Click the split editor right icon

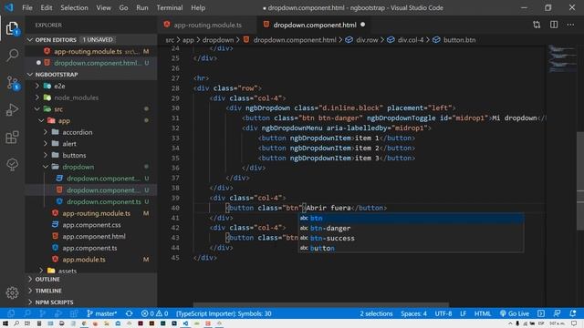coord(554,25)
